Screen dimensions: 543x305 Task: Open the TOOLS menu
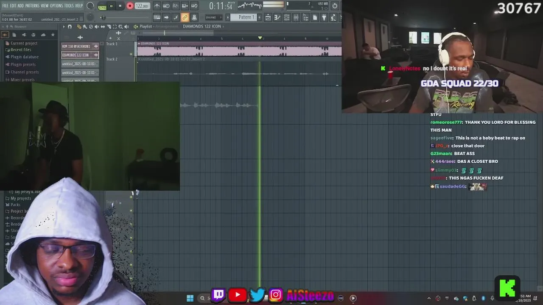tap(69, 6)
